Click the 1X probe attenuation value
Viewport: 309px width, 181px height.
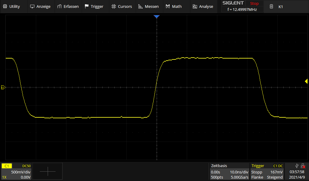coord(4,177)
